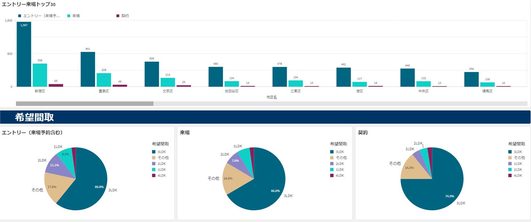531x222 pixels.
Task: Click 1LDK color swatch in 来場 pie legend
Action: pyautogui.click(x=332, y=169)
